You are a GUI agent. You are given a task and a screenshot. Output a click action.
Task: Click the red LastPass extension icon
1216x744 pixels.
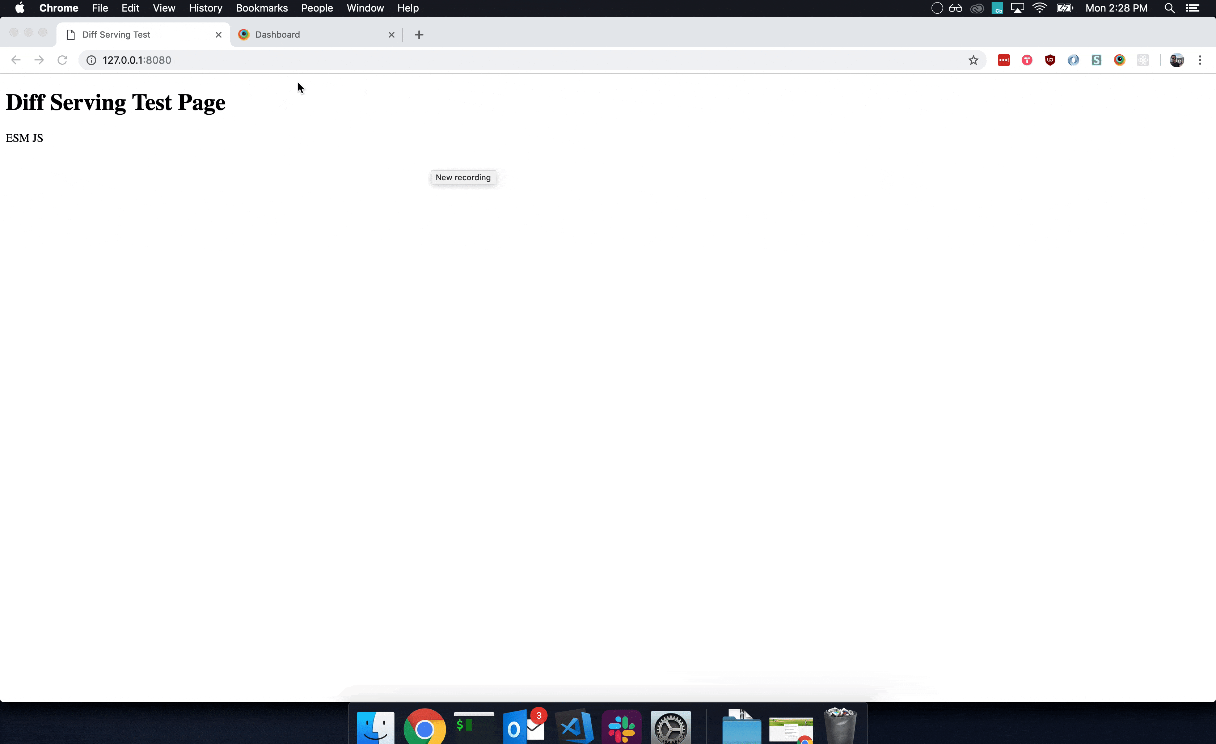pos(1003,60)
